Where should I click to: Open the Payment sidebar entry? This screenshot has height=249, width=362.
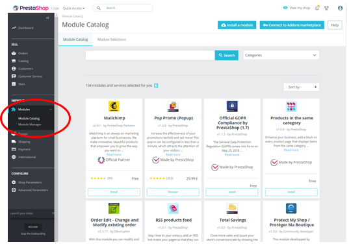24,149
